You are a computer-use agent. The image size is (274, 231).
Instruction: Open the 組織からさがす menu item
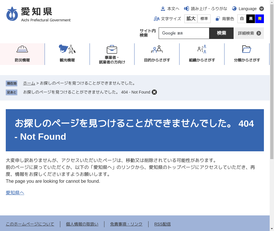[x=202, y=54]
